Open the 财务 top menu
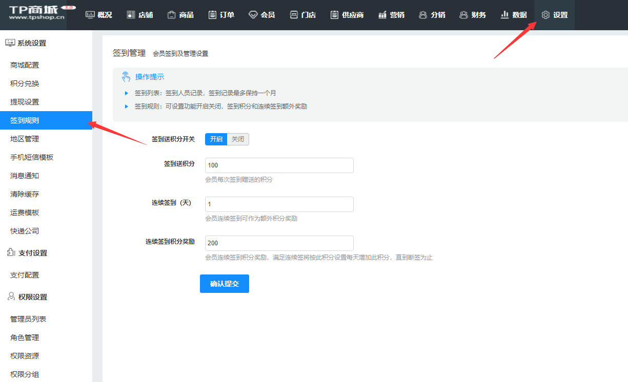628x382 pixels. pos(473,15)
